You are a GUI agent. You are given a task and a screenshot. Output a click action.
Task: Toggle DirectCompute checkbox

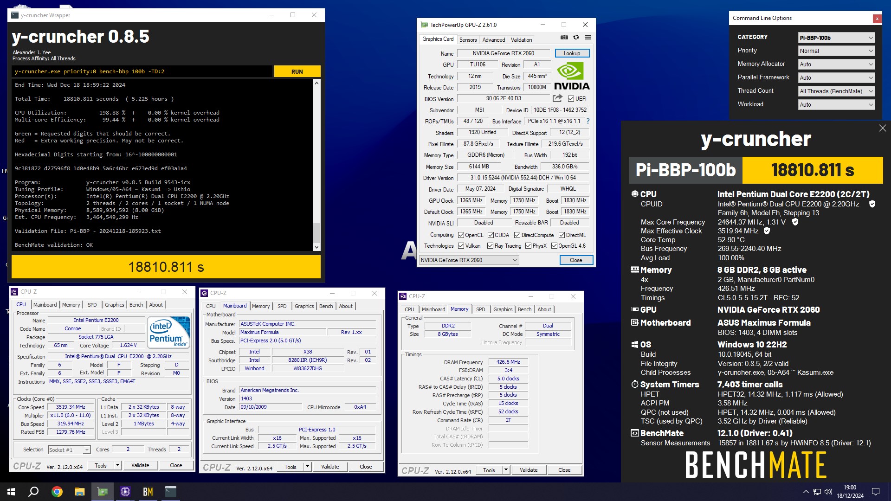click(x=517, y=235)
